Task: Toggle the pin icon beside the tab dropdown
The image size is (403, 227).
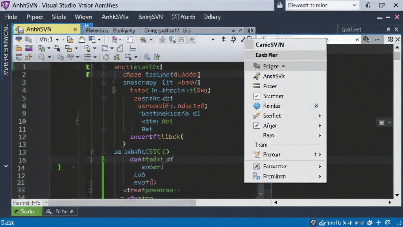Action: 240,30
